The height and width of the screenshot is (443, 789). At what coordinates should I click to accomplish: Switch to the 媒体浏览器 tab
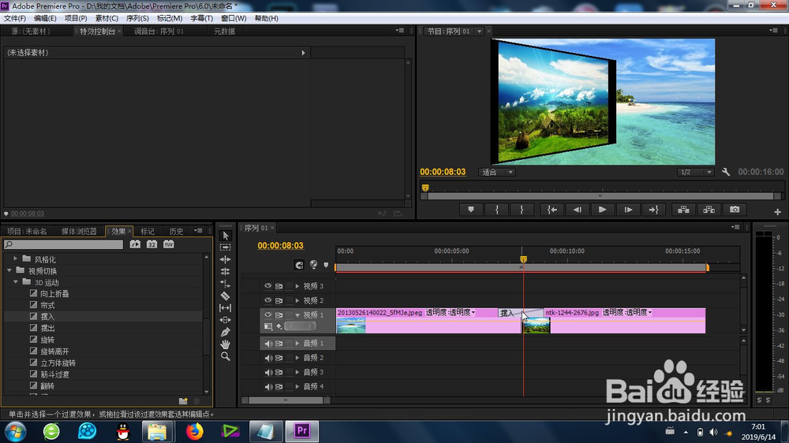point(79,231)
